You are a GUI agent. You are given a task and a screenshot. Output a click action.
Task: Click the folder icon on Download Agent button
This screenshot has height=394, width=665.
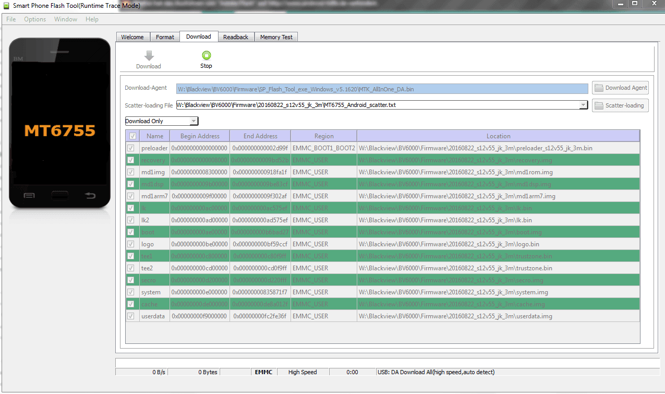(x=599, y=88)
